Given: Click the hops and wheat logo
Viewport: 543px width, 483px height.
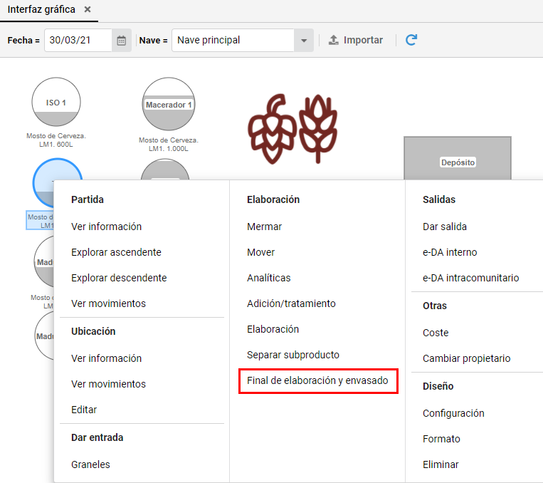Looking at the screenshot, I should point(292,129).
